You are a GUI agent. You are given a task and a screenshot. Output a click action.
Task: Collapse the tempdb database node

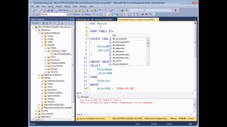coord(42,45)
